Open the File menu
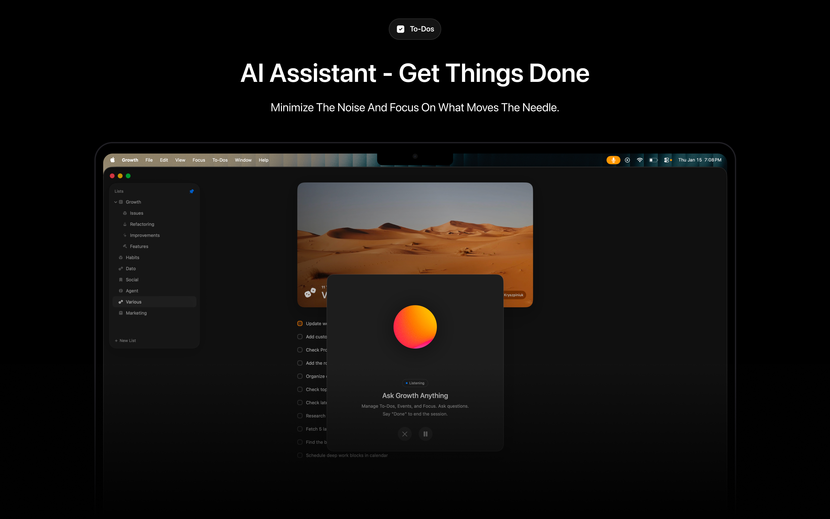 pos(149,160)
